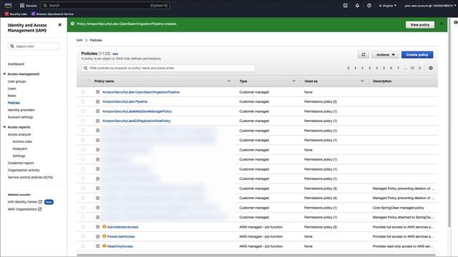The height and width of the screenshot is (257, 458).
Task: Open the N. Virginia region dropdown
Action: (388, 6)
